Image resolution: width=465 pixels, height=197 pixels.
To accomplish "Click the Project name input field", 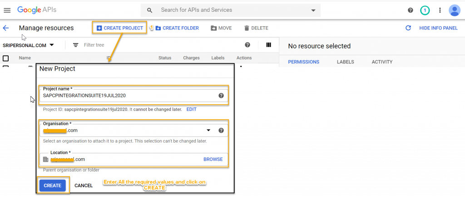I will click(134, 95).
